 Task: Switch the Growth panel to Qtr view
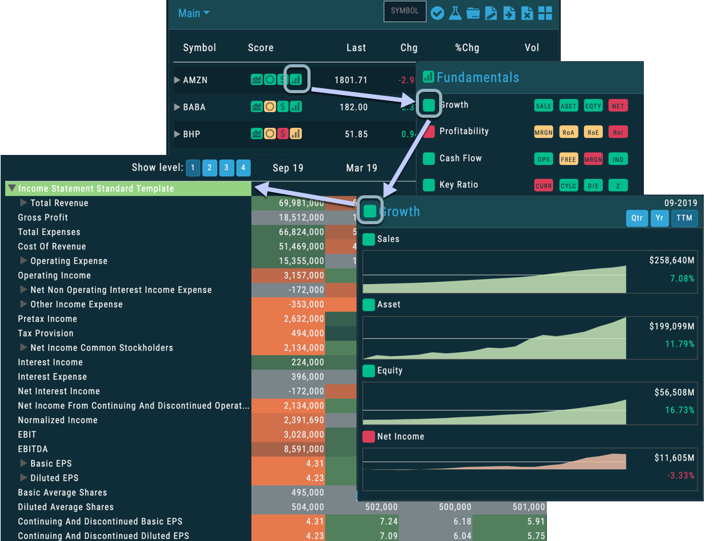coord(637,218)
